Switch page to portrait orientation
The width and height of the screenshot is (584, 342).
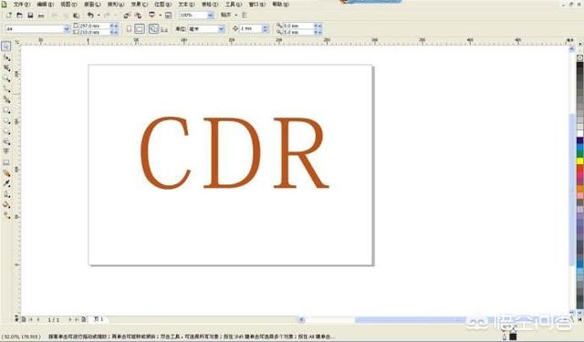click(129, 28)
